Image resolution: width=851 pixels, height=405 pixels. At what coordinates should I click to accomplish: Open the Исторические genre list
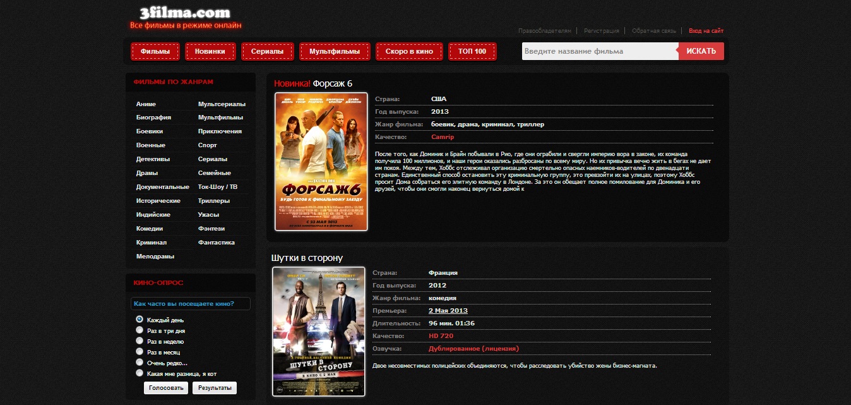pos(158,201)
